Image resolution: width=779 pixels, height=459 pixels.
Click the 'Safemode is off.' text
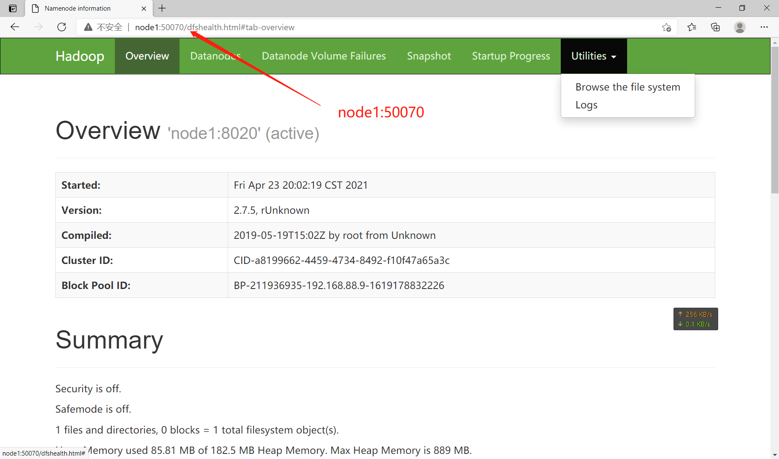pos(93,409)
